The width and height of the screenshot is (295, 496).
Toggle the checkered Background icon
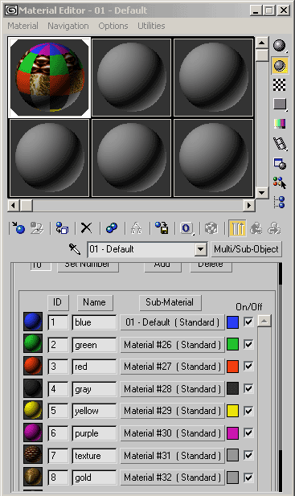[280, 85]
